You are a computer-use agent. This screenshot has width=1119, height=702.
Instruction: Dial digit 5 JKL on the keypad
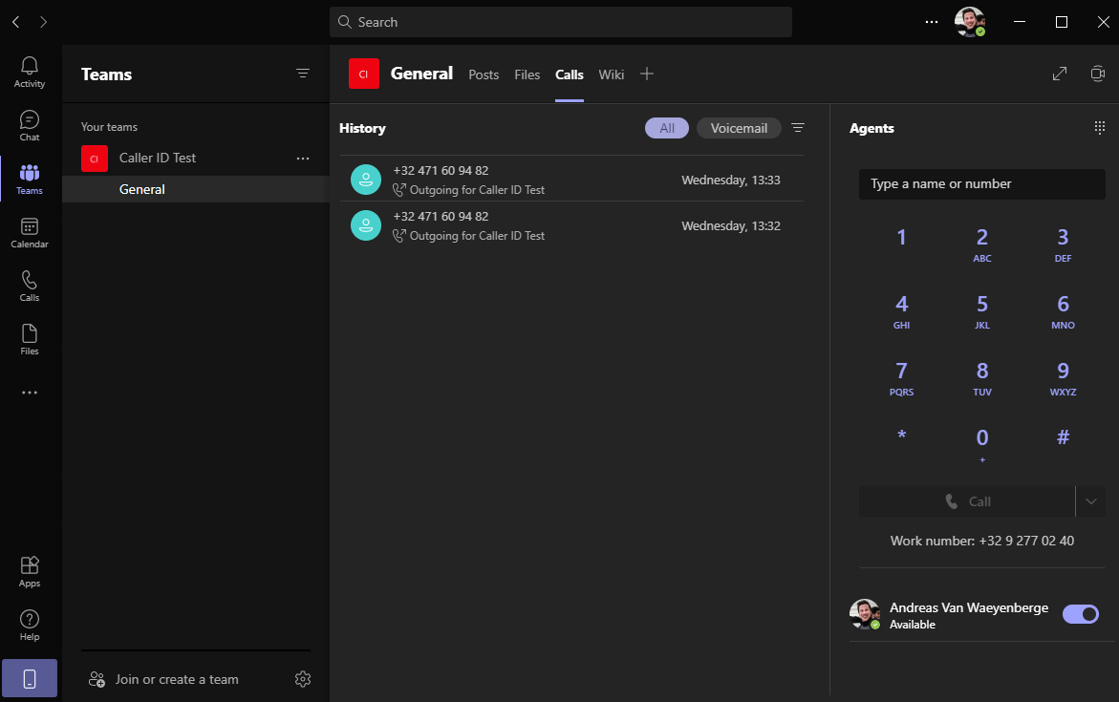point(982,311)
